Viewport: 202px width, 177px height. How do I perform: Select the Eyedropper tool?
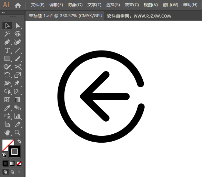coord(7,108)
